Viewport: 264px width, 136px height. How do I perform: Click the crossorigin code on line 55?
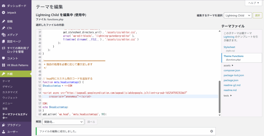tap(70, 96)
